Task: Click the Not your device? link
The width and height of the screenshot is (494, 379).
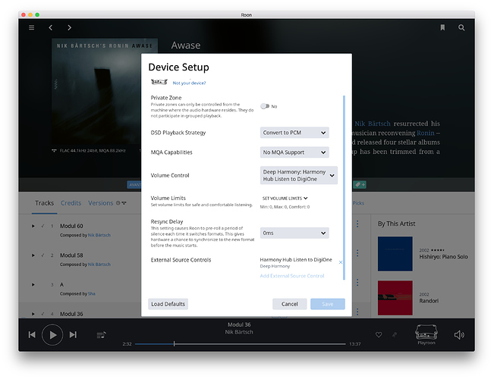Action: 189,83
